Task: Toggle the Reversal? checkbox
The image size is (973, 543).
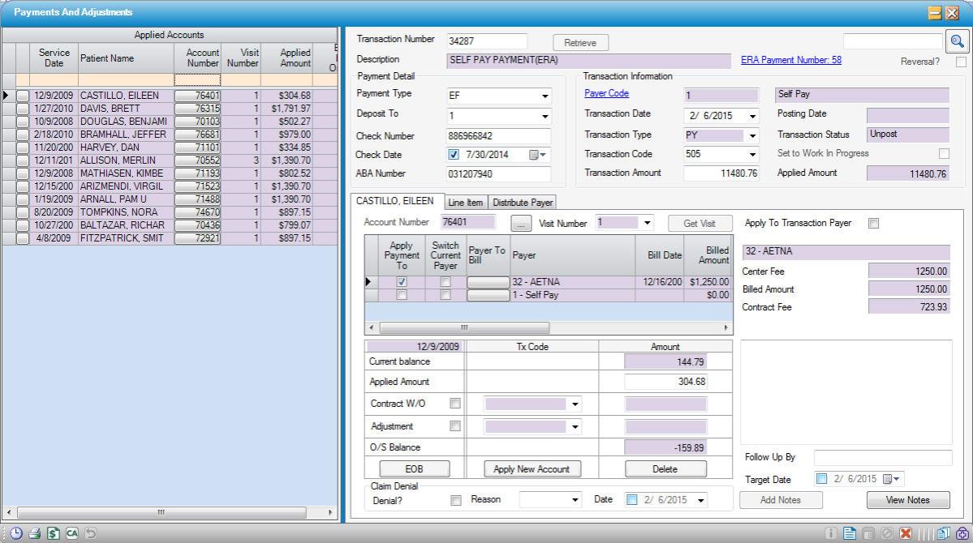Action: pos(961,62)
